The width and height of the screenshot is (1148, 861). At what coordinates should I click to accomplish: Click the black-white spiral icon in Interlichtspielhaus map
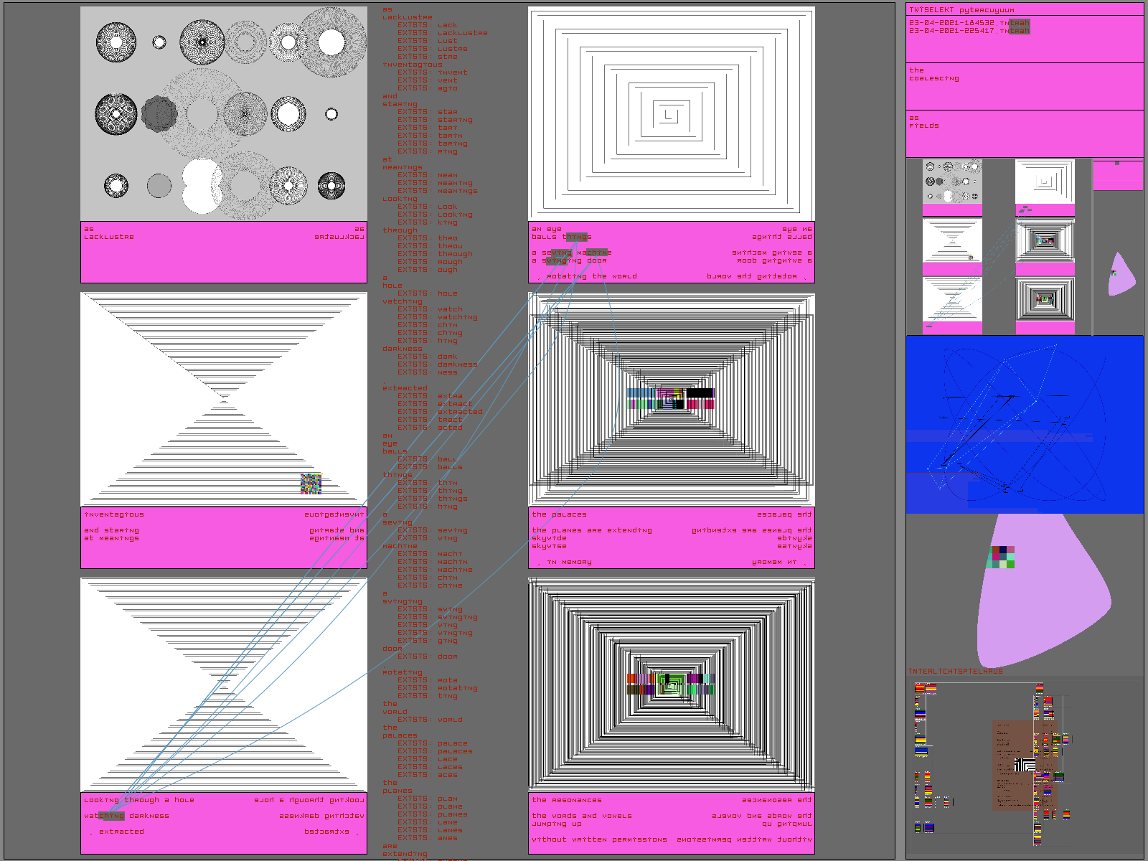pos(1025,766)
